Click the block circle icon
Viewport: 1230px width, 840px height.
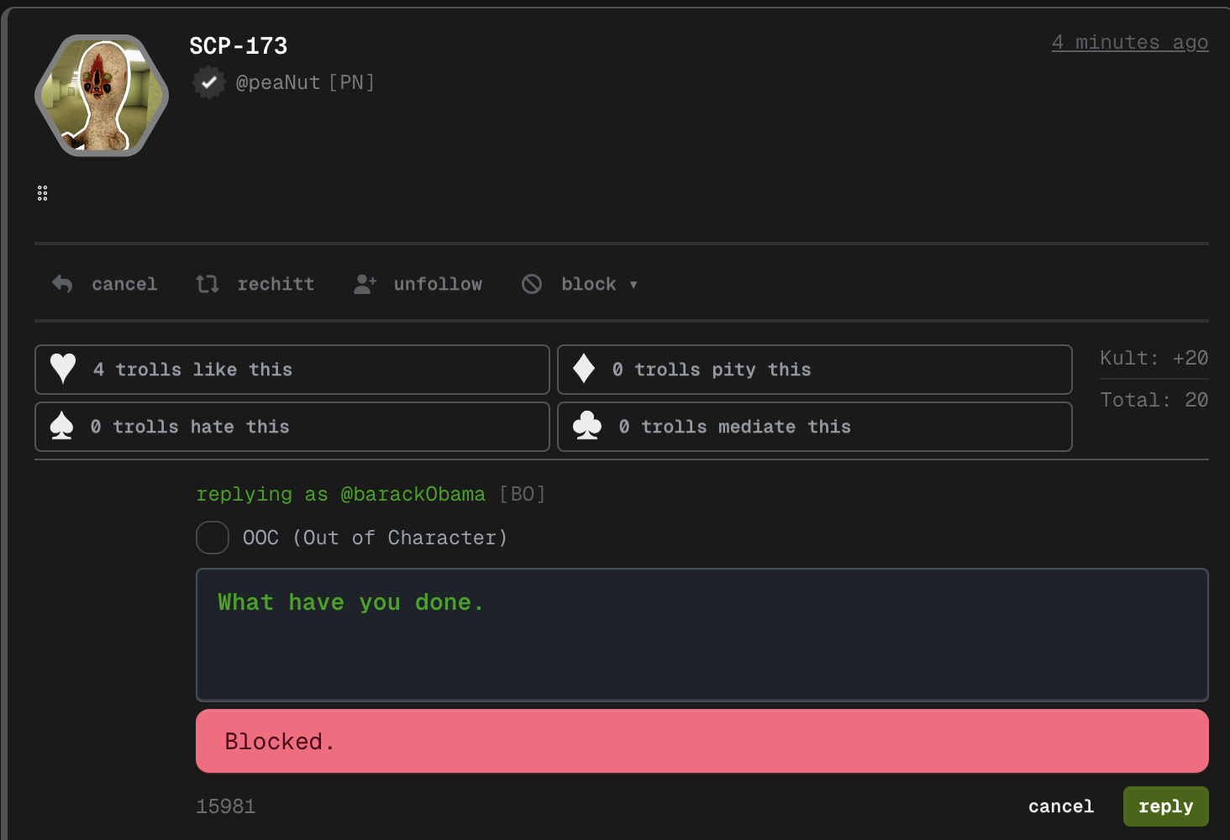tap(532, 284)
